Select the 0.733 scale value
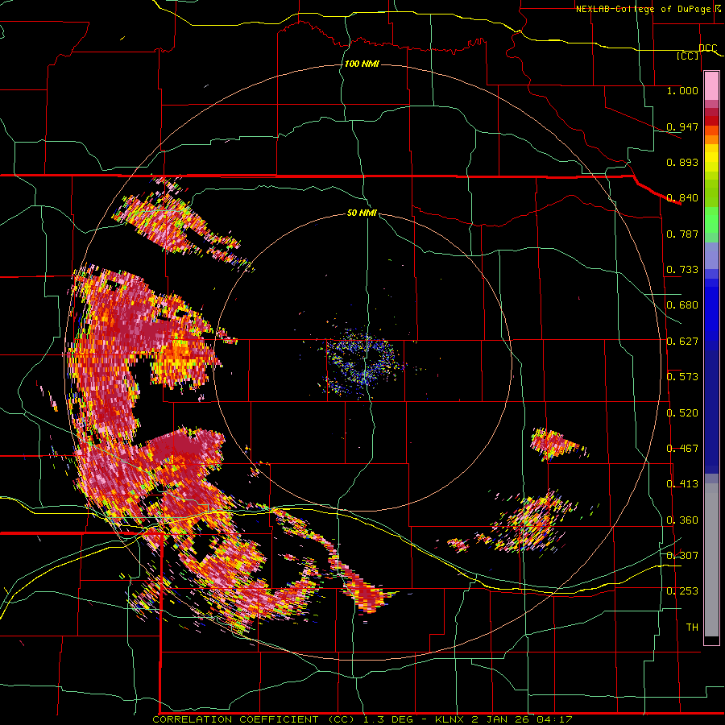Viewport: 725px width, 725px height. (682, 270)
